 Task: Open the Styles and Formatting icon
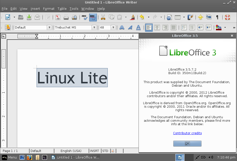click(x=8, y=28)
